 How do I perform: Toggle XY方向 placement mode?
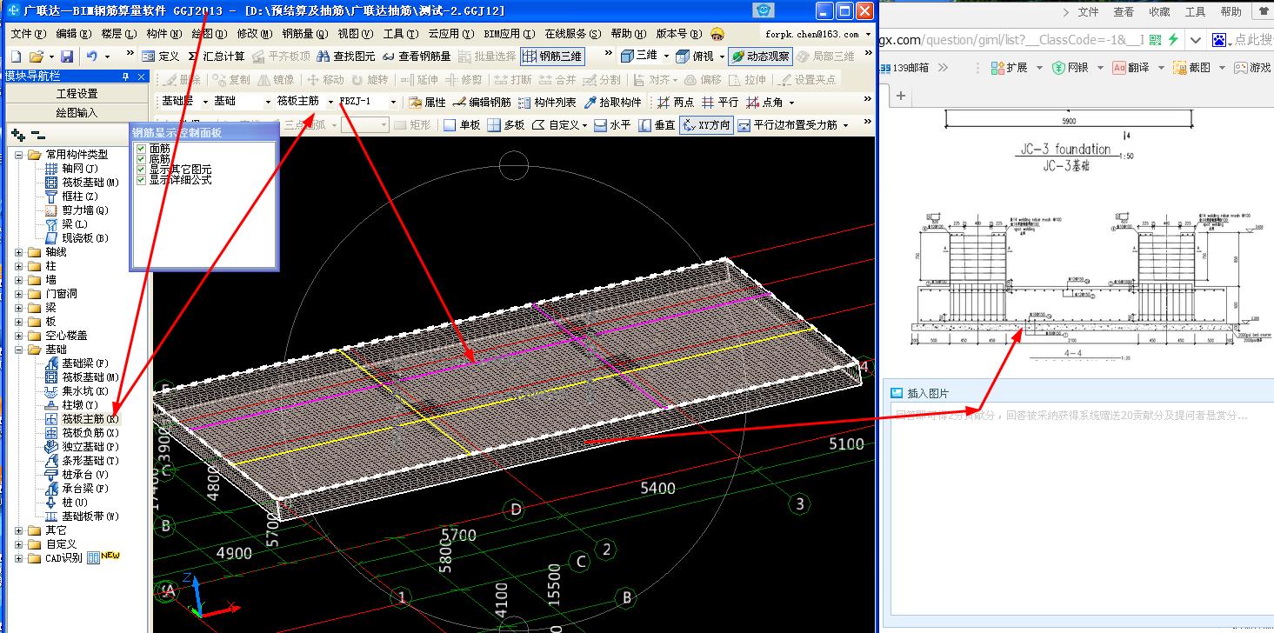coord(706,125)
